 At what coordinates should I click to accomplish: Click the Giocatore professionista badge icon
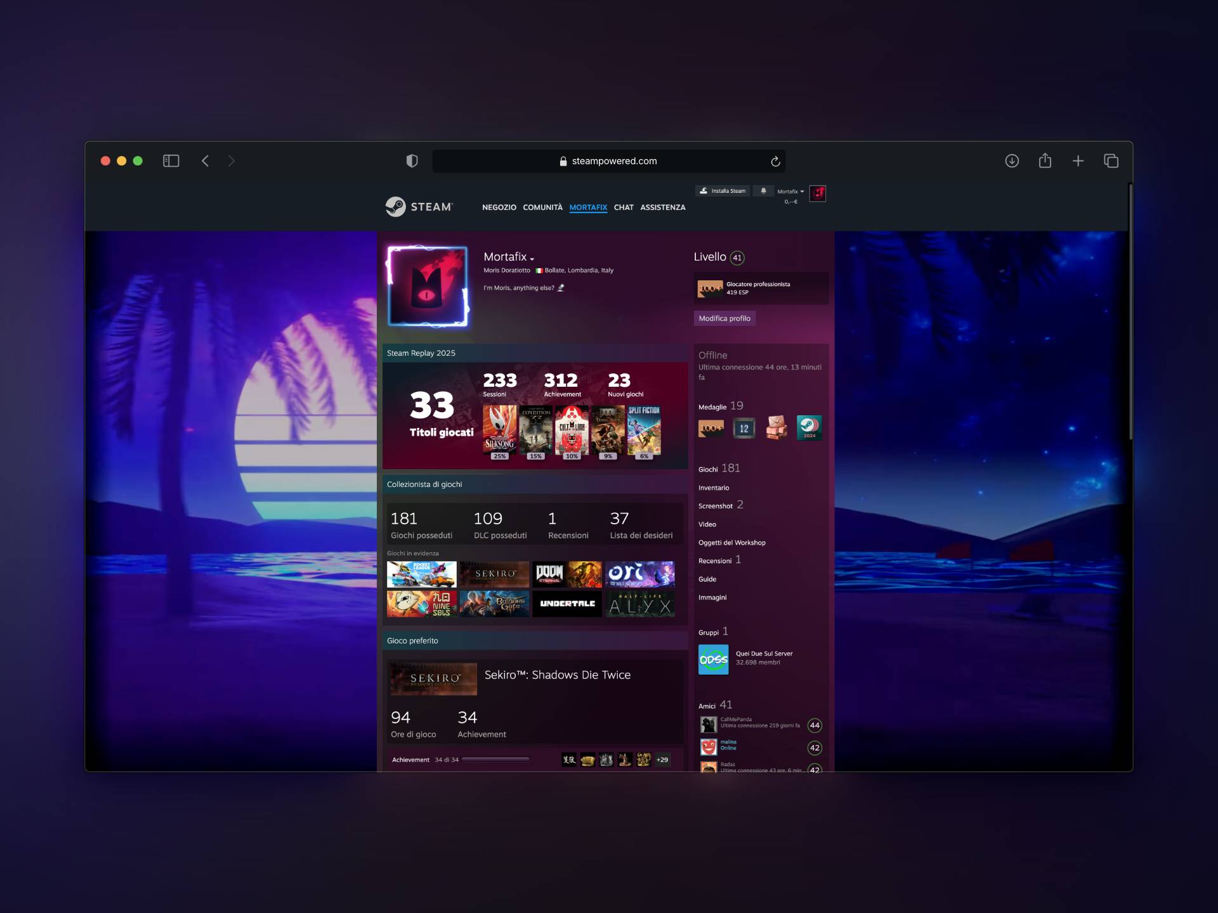710,288
